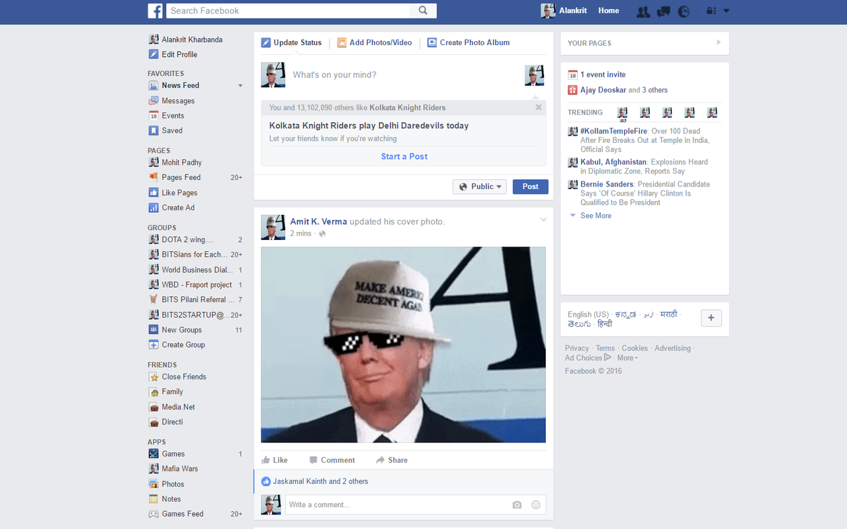
Task: Open Amit K. Verma's profile link
Action: tap(318, 222)
